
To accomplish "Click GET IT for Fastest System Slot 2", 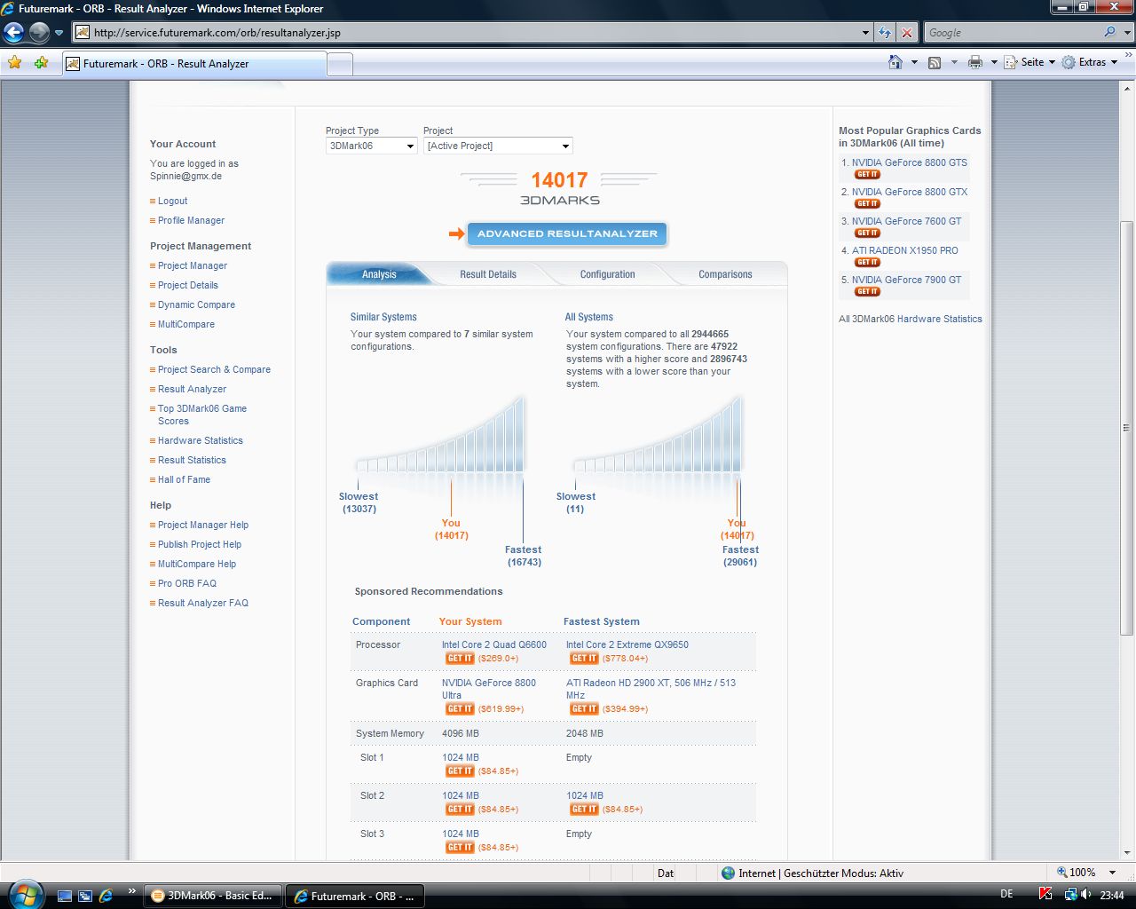I will (x=584, y=810).
